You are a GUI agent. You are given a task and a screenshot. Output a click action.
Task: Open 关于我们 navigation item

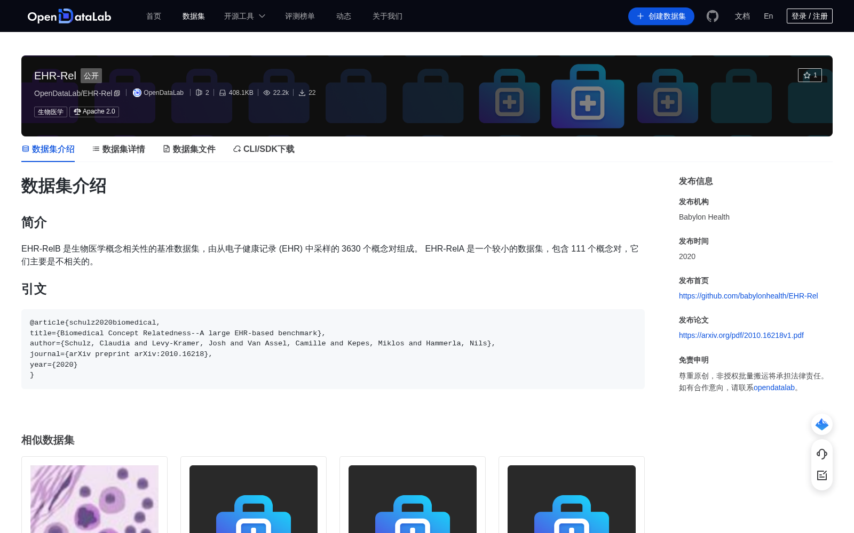388,16
